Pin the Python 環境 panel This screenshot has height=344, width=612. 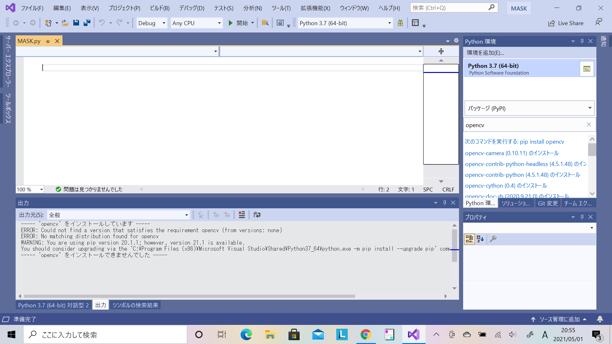tap(582, 41)
